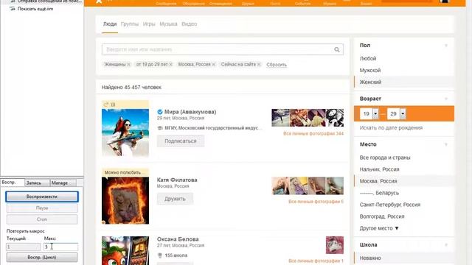
Task: Open the Manage tab in iMacros panel
Action: tap(63, 183)
